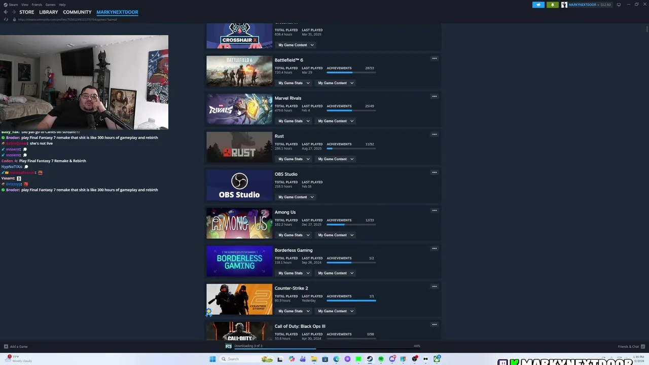Open the more-options menu for Rust
The height and width of the screenshot is (365, 649).
[x=434, y=134]
